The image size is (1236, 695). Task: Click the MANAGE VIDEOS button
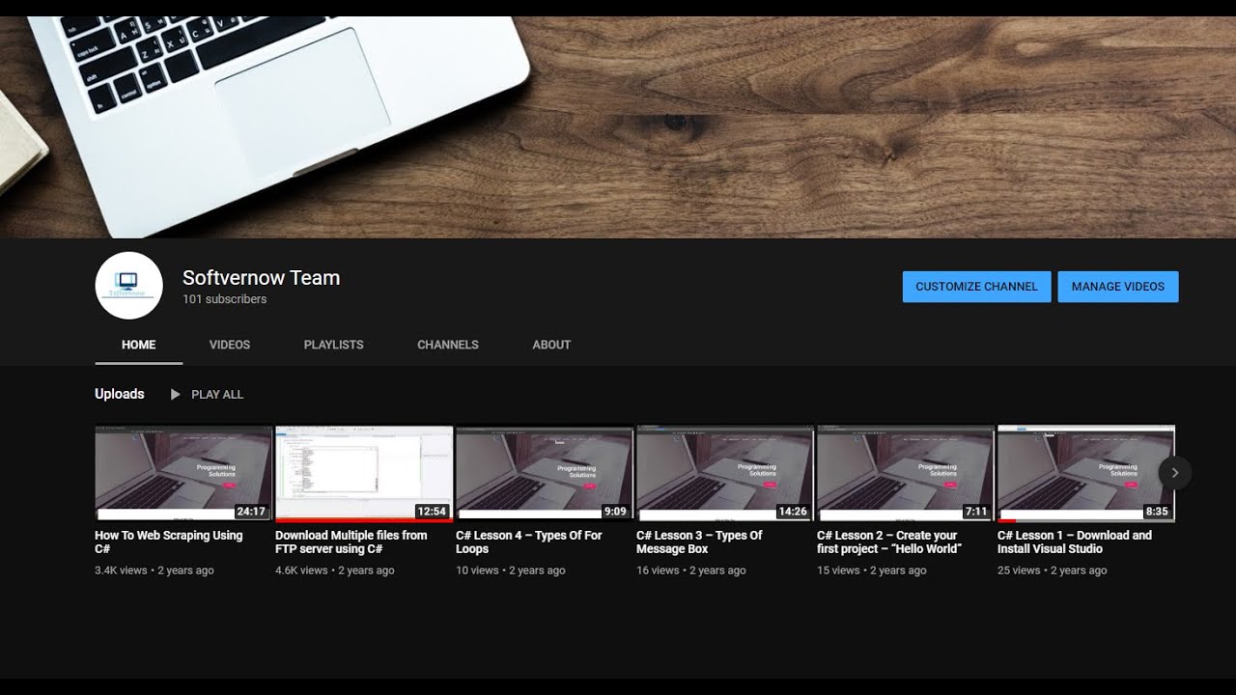(1118, 287)
